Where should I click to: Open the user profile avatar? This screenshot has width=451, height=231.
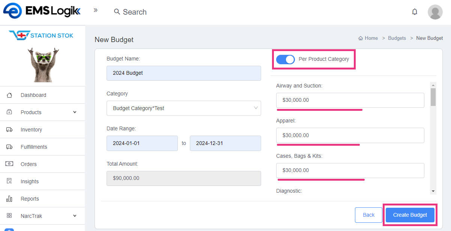pos(435,12)
